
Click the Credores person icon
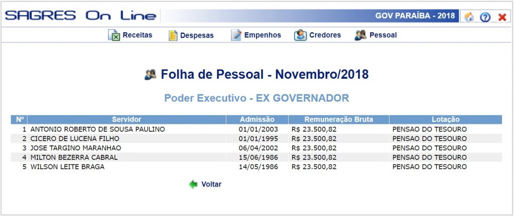pos(300,35)
